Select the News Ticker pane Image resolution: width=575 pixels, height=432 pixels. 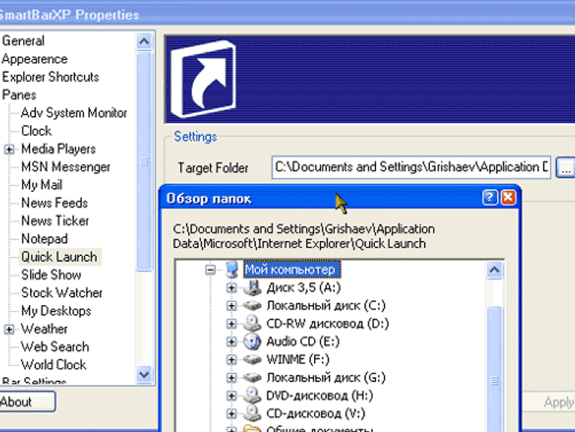tap(55, 221)
